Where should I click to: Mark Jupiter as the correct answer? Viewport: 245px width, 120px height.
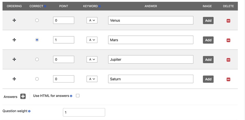37,59
